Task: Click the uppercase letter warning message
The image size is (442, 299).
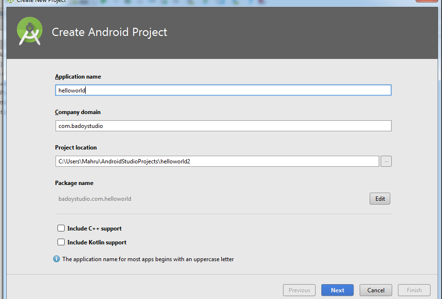Action: click(148, 259)
